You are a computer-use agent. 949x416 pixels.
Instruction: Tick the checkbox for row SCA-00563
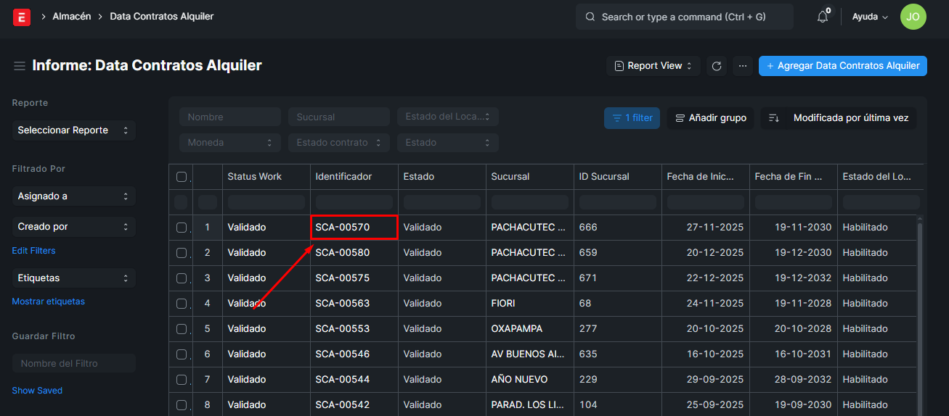(x=182, y=304)
